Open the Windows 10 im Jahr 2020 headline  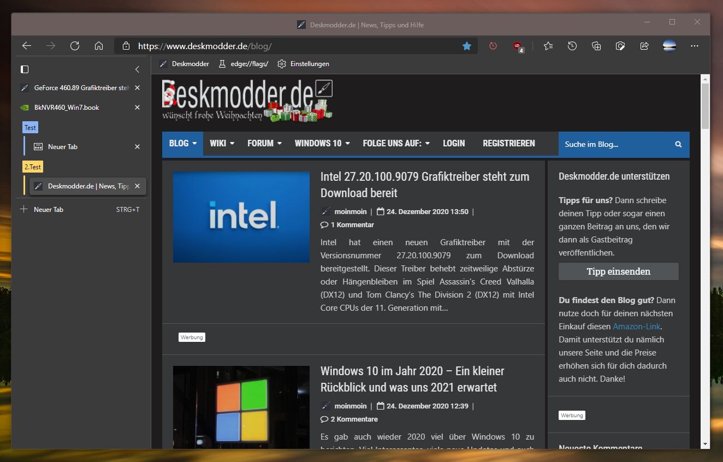[x=412, y=379]
